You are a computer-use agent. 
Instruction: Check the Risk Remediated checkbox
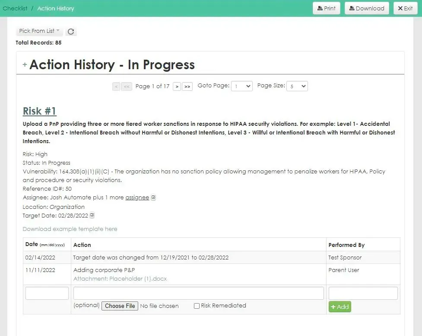(197, 306)
